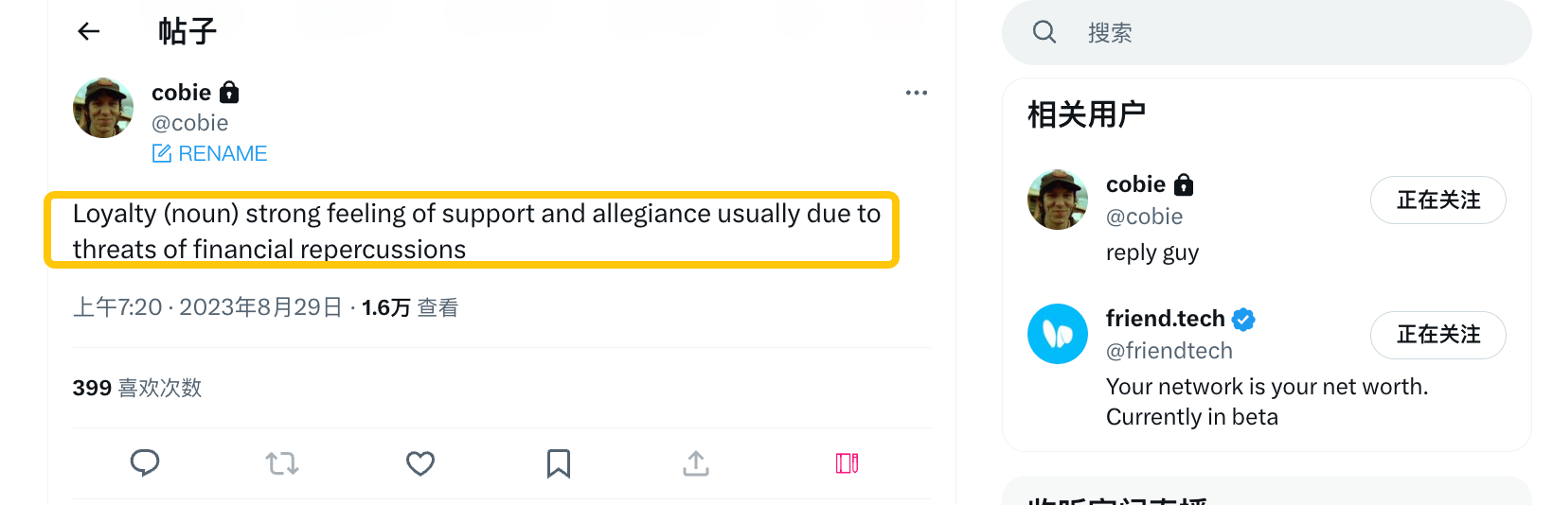This screenshot has height=505, width=1553.
Task: Click the search magnifier icon
Action: point(1044,32)
